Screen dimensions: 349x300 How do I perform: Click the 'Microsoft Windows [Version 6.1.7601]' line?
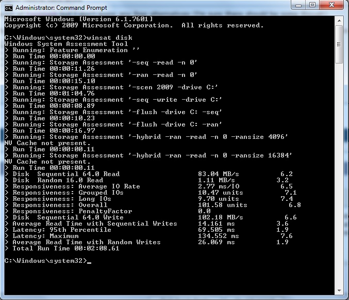click(x=78, y=19)
